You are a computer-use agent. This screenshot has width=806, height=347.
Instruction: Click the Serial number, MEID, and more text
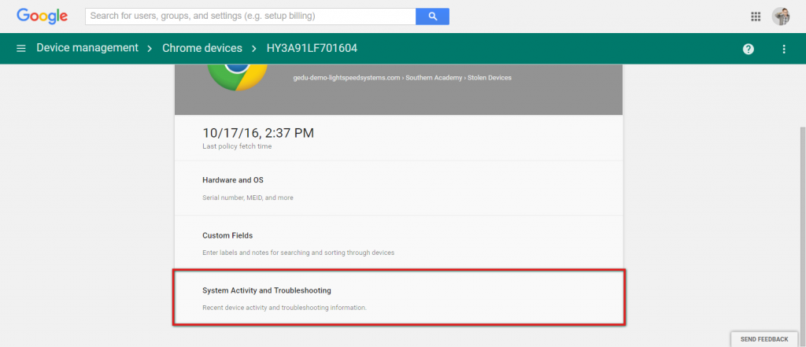point(248,197)
